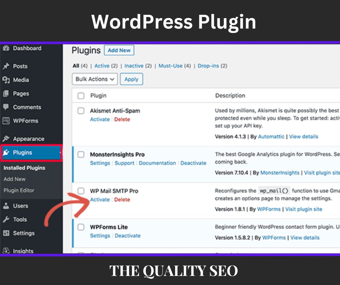Click the Apply button for bulk actions
The width and height of the screenshot is (340, 285).
[131, 79]
